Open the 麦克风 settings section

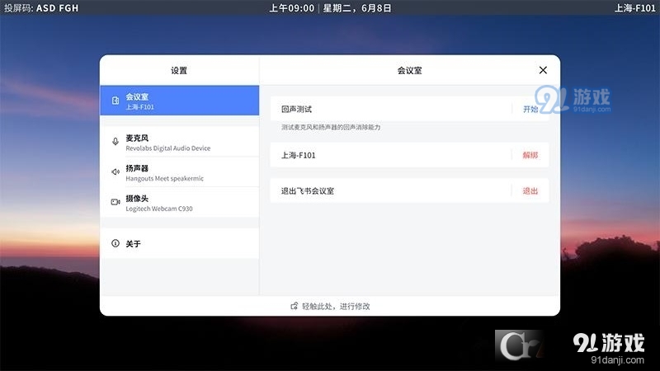(x=179, y=142)
